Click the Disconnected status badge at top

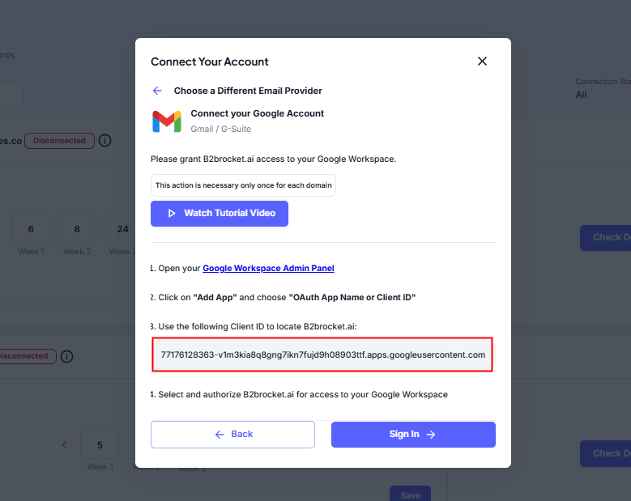pos(60,141)
